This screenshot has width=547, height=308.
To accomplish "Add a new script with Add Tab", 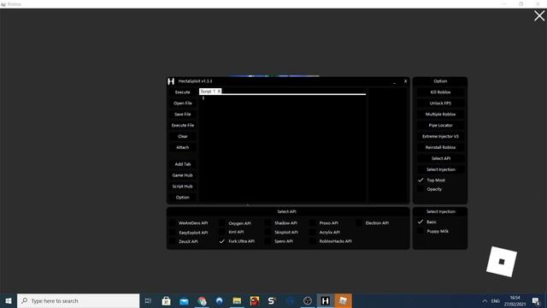I will pyautogui.click(x=182, y=164).
